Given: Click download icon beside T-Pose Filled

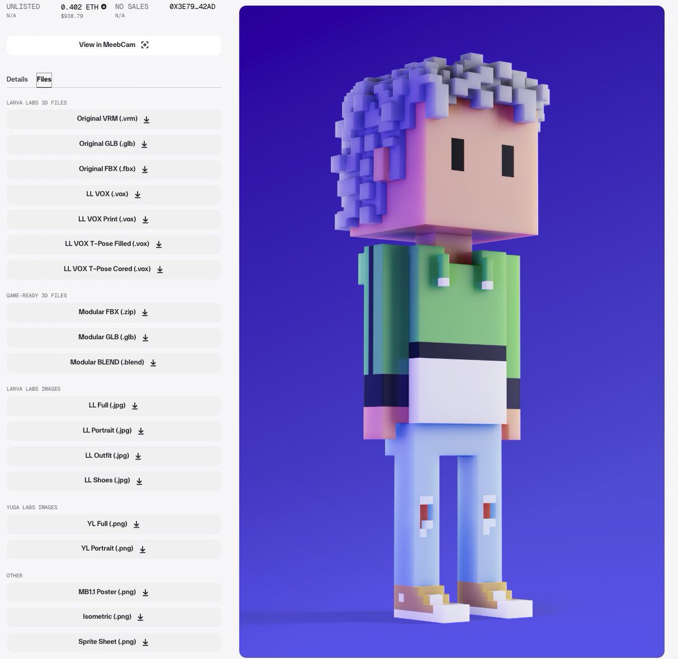Looking at the screenshot, I should pyautogui.click(x=159, y=245).
